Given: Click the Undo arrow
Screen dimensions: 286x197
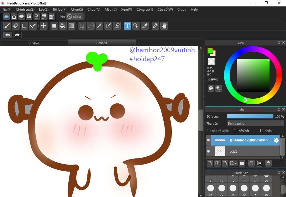Looking at the screenshot, I should [x=8, y=35].
